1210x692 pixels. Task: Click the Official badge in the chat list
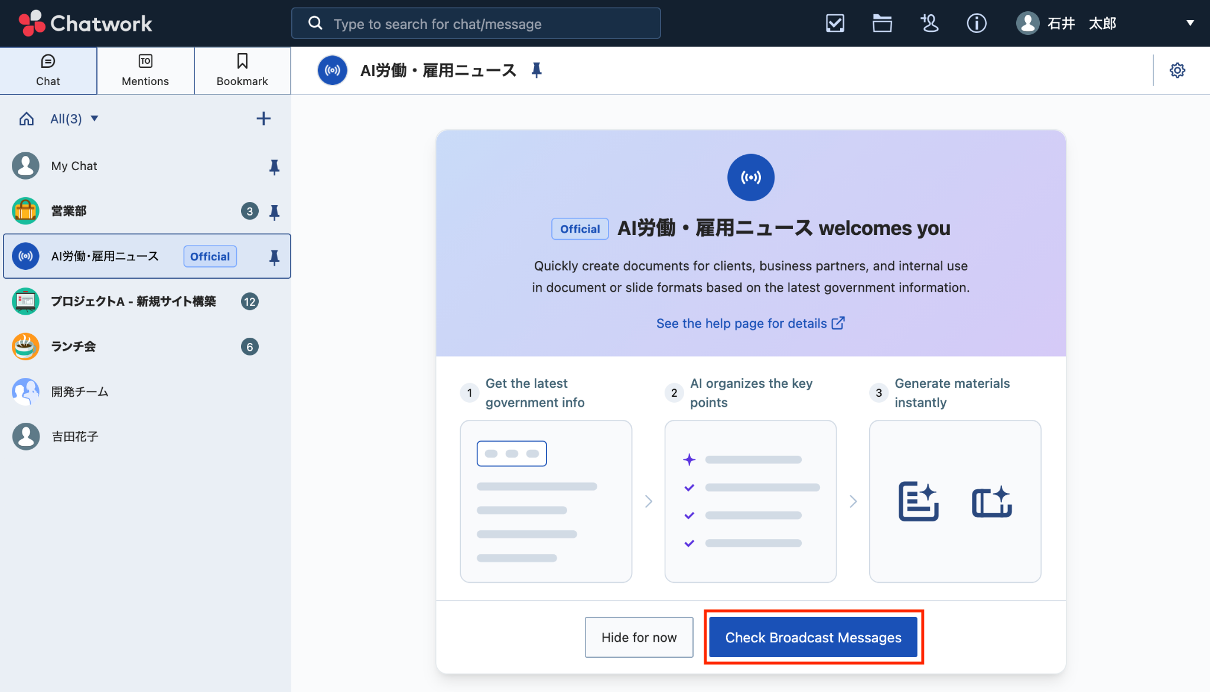(210, 257)
